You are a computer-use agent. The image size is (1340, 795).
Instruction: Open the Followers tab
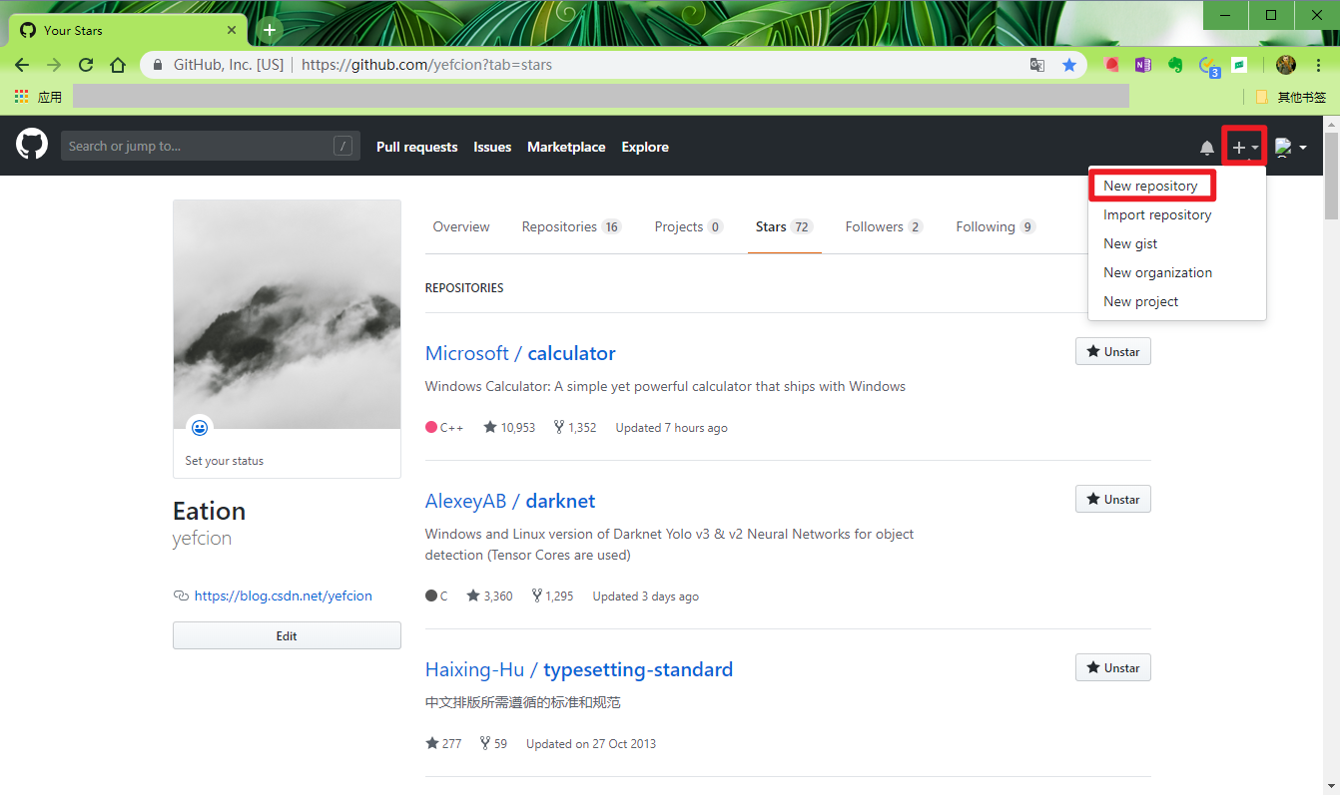pyautogui.click(x=884, y=226)
